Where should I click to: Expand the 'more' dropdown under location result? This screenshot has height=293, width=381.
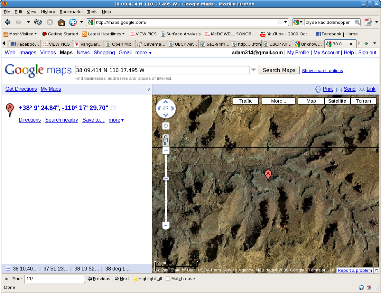116,120
